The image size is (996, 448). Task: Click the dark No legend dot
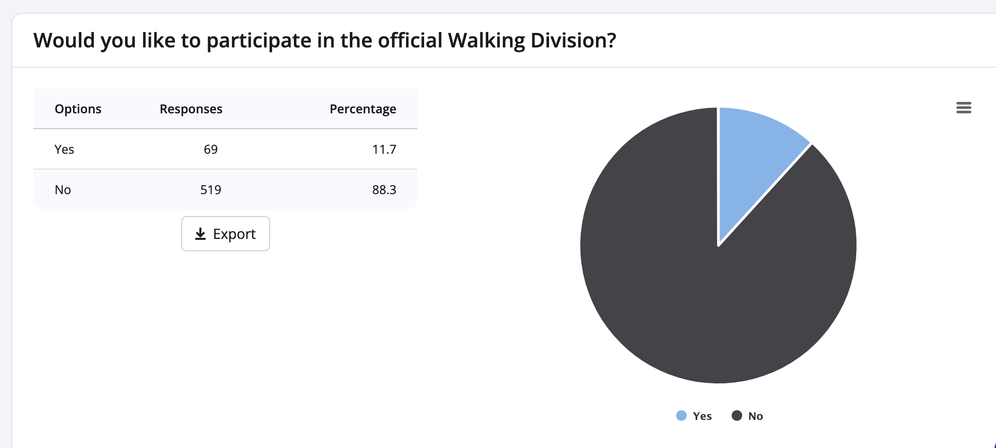737,415
